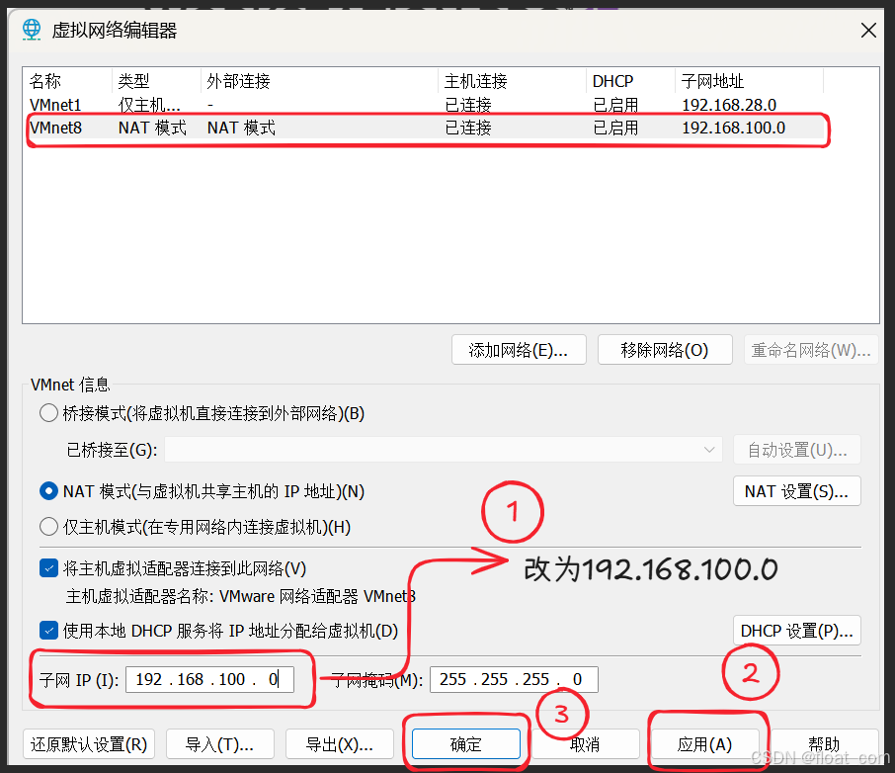Close the 虚拟网络编辑器 dialog
The image size is (895, 773).
[x=868, y=31]
